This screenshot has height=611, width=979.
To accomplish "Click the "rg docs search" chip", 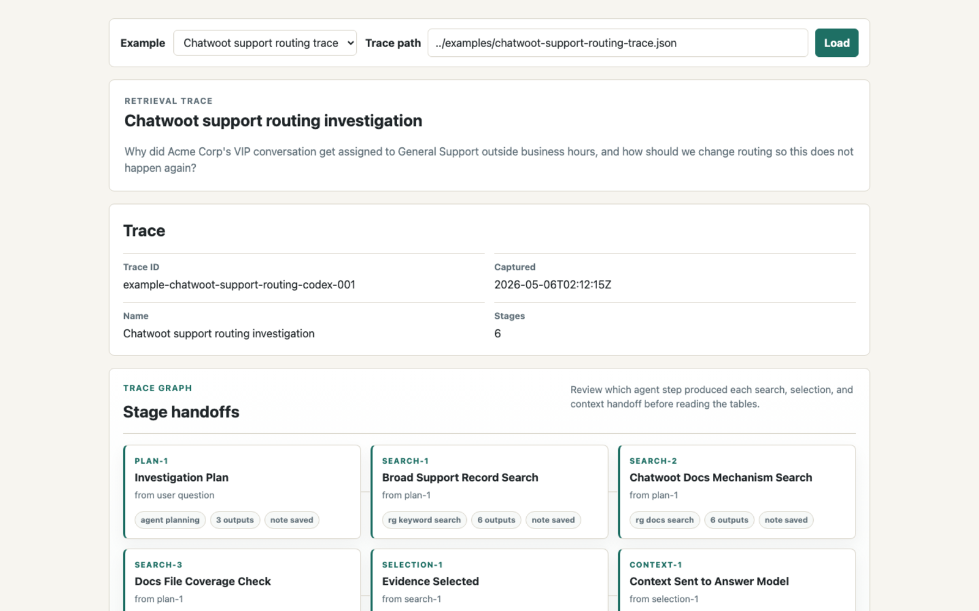I will tap(664, 520).
